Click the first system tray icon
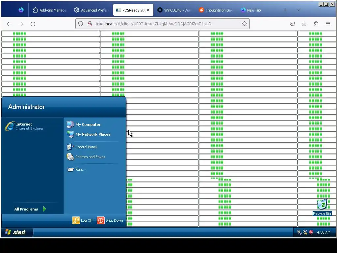 tap(299, 232)
